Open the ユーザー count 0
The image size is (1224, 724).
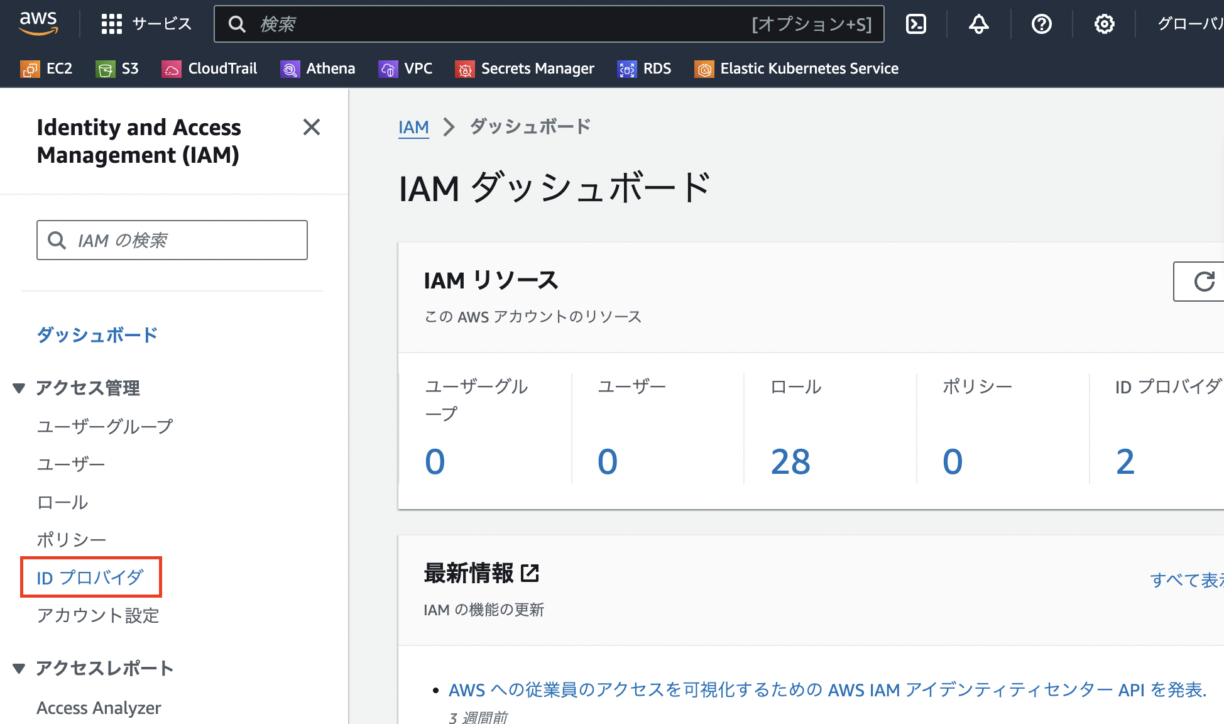tap(608, 462)
